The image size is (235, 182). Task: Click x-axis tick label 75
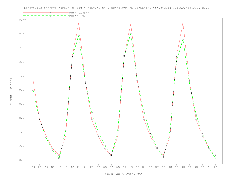(196, 167)
